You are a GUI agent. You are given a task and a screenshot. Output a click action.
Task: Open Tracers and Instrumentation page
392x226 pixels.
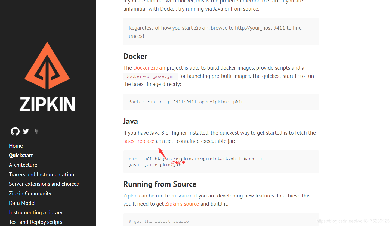point(41,174)
